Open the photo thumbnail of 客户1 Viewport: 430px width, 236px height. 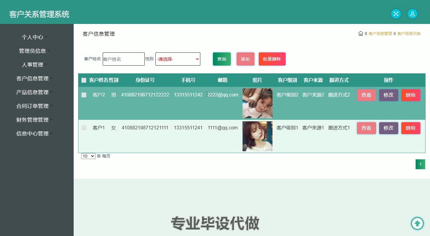(258, 136)
